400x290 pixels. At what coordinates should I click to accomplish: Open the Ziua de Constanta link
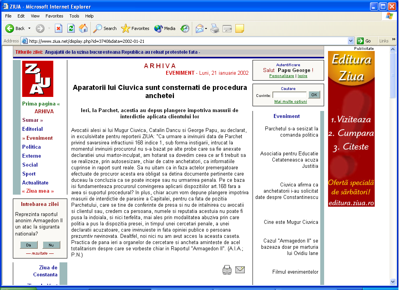(46, 271)
